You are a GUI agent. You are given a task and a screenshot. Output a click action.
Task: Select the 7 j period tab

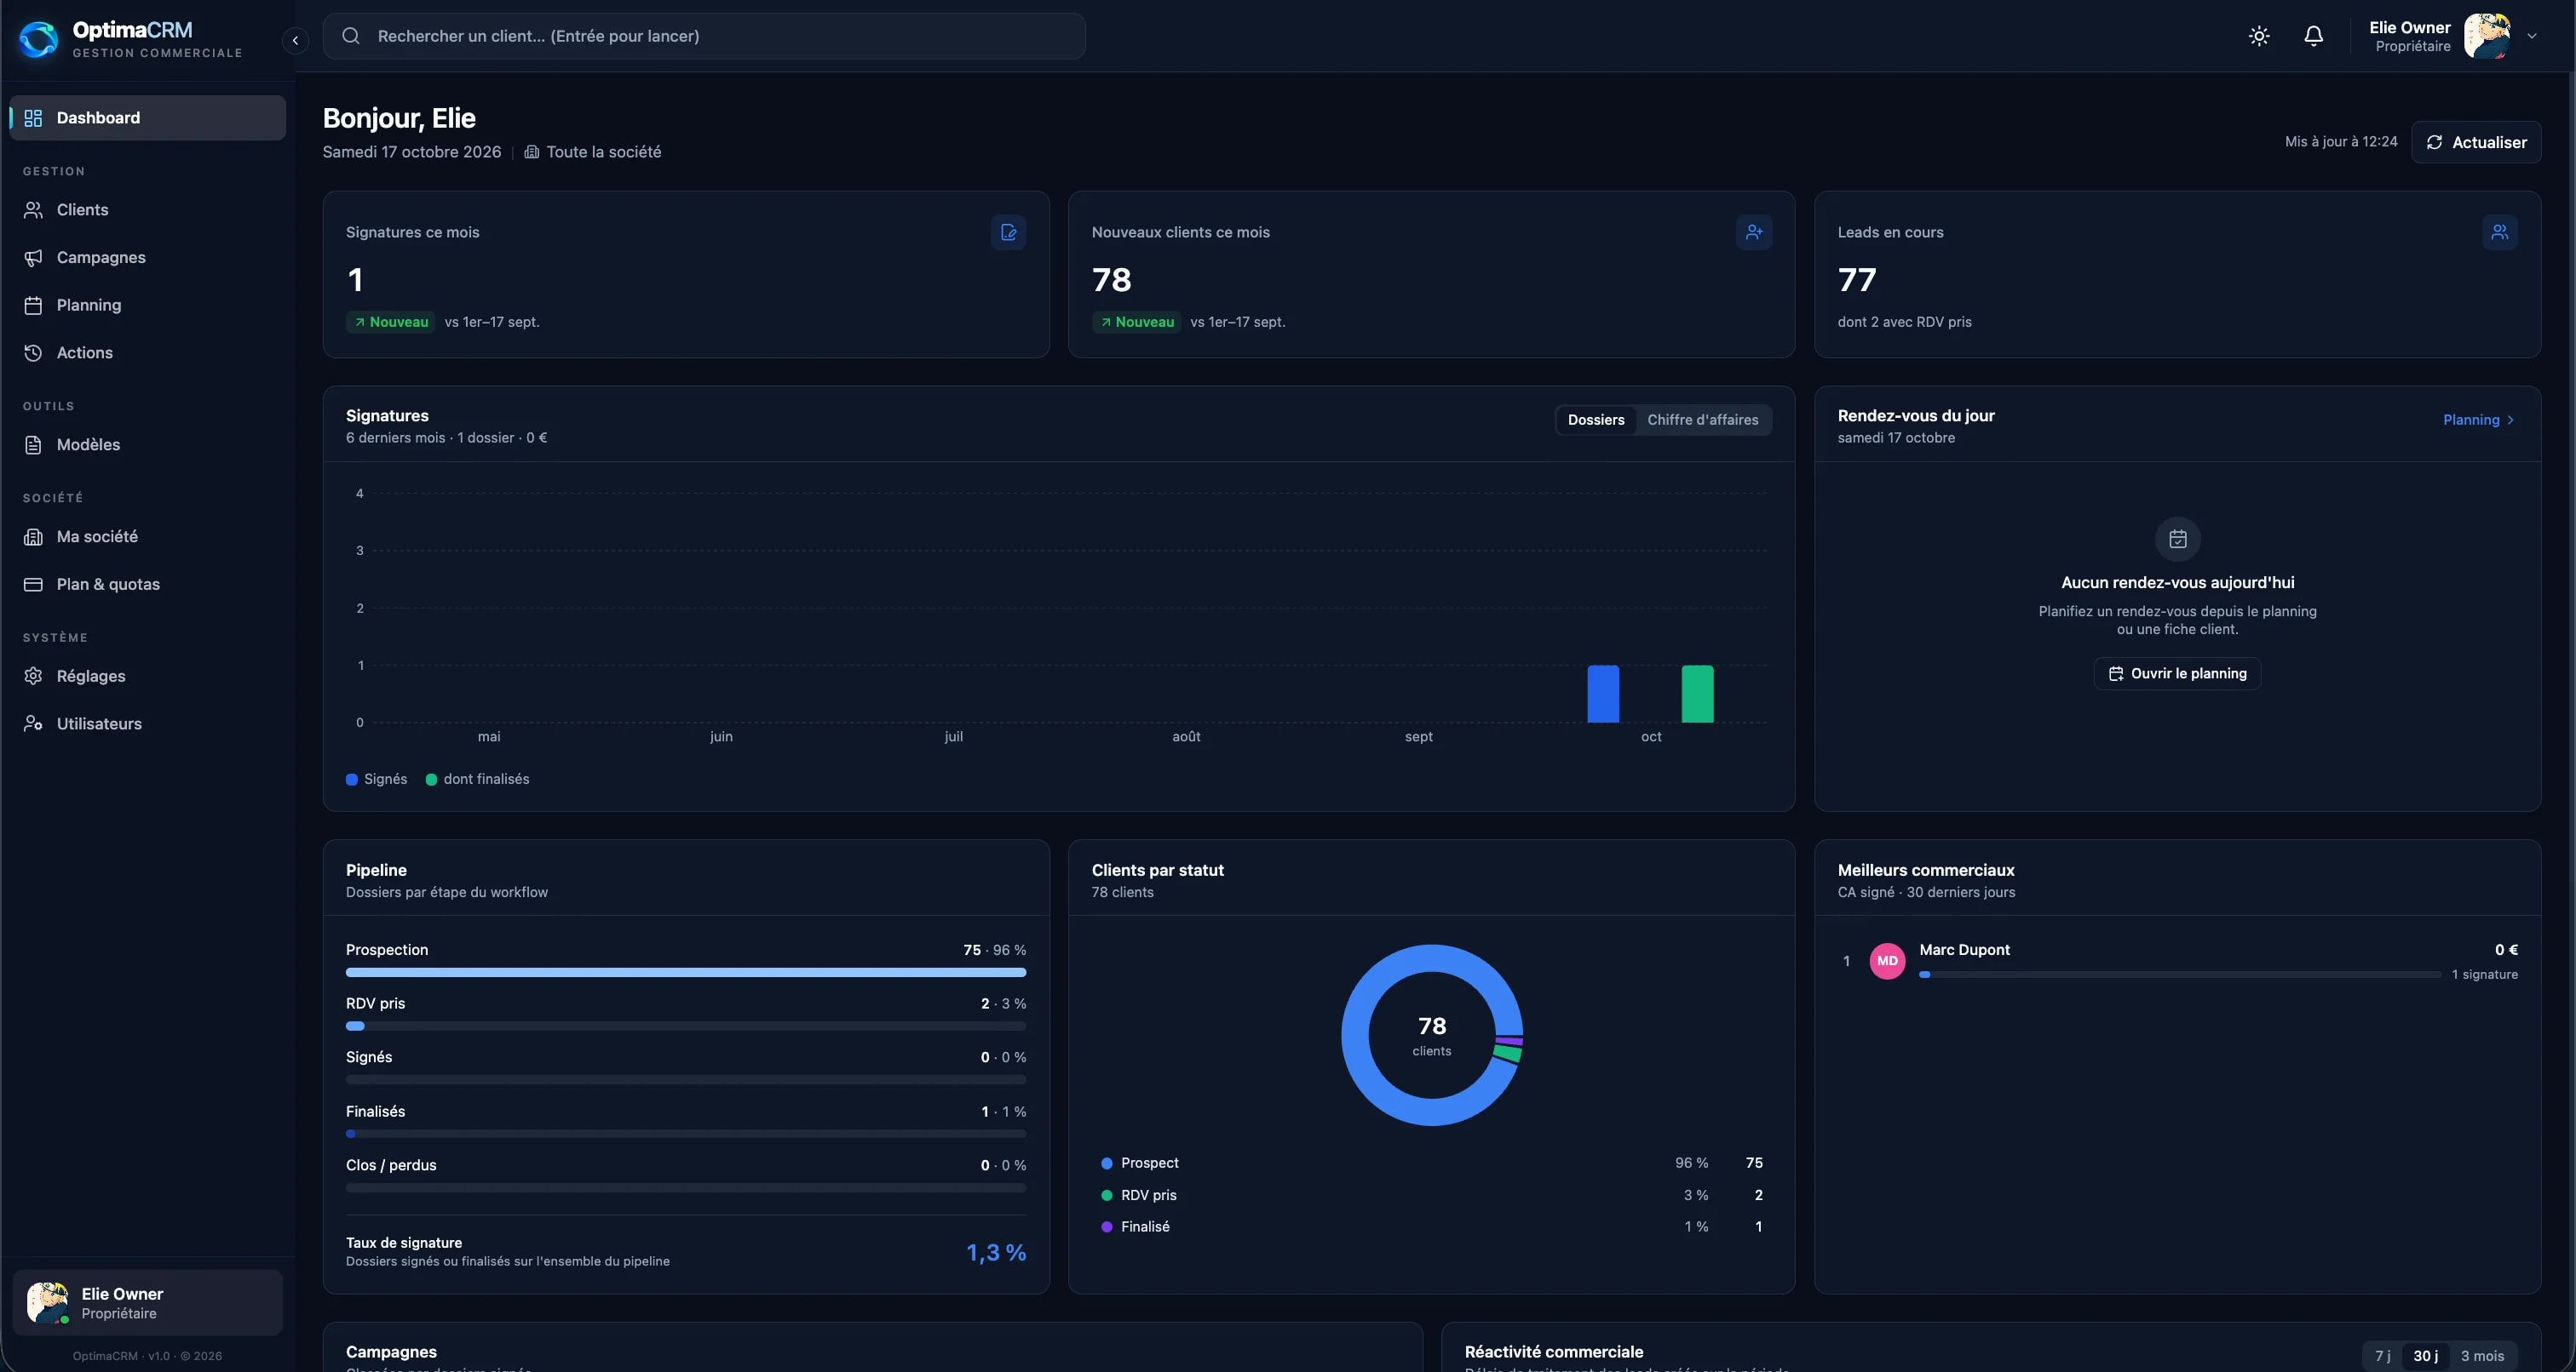tap(2382, 1356)
